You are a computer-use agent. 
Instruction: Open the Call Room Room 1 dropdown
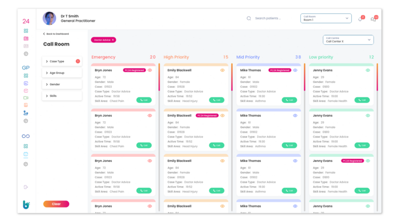326,18
